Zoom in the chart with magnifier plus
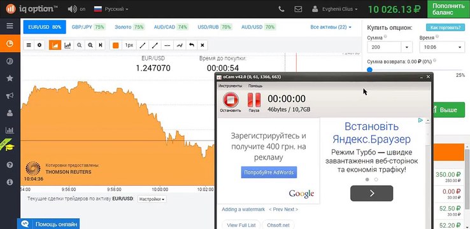 click(x=90, y=45)
